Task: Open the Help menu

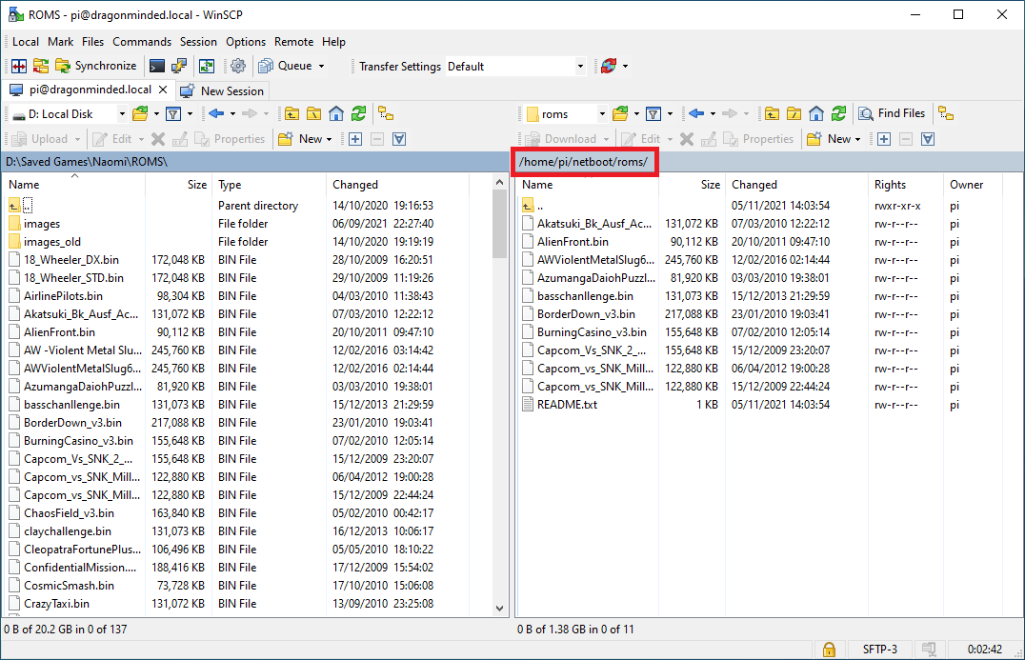Action: coord(333,42)
